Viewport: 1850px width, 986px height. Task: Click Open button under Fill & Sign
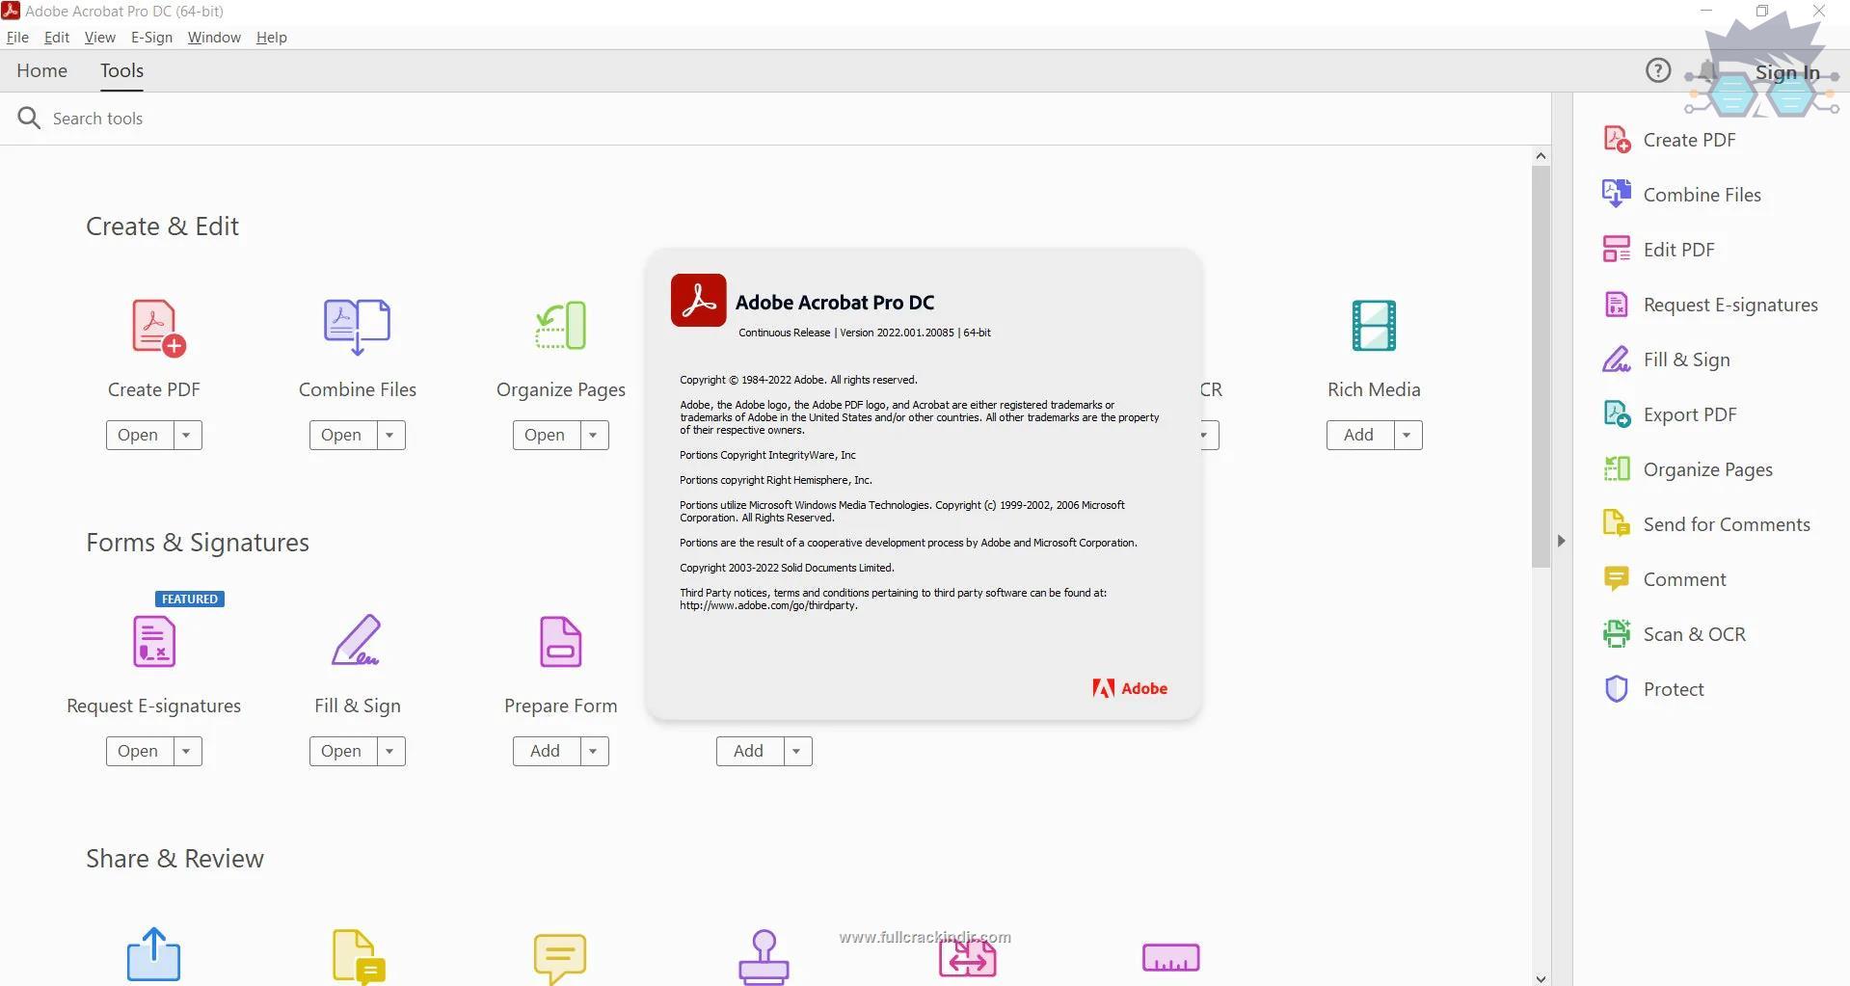click(x=343, y=751)
